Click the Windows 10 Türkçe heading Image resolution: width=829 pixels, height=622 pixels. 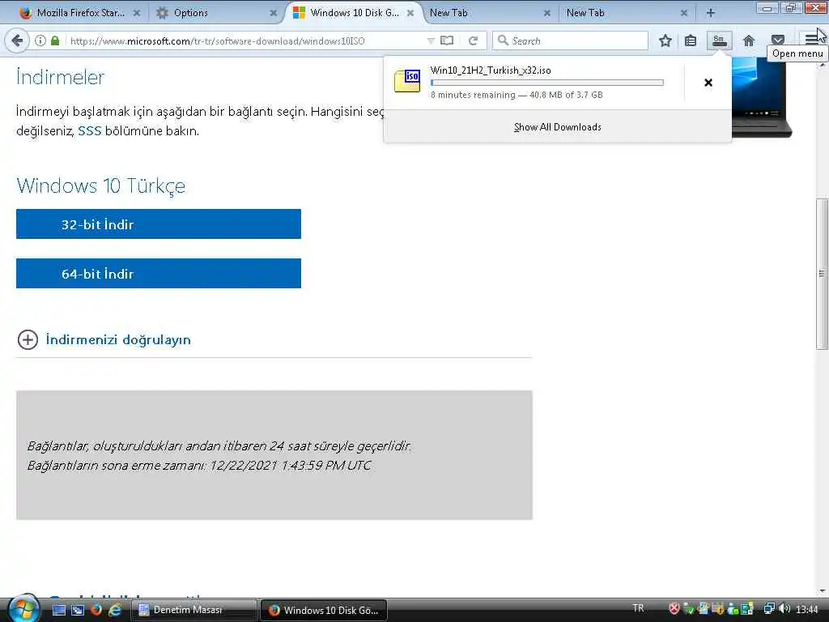pyautogui.click(x=101, y=186)
